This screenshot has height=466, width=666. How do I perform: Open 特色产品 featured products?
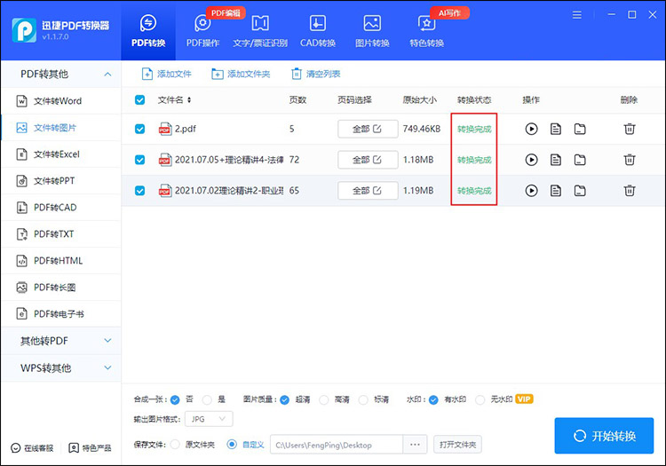click(x=90, y=448)
